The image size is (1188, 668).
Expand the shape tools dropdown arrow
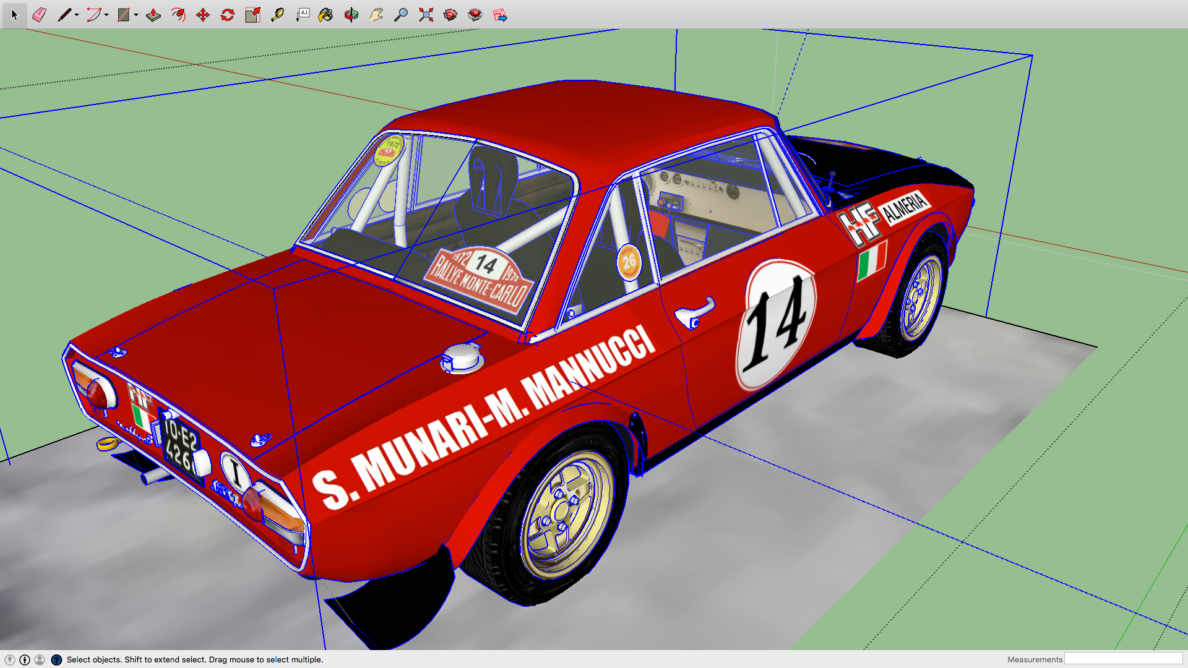(136, 15)
